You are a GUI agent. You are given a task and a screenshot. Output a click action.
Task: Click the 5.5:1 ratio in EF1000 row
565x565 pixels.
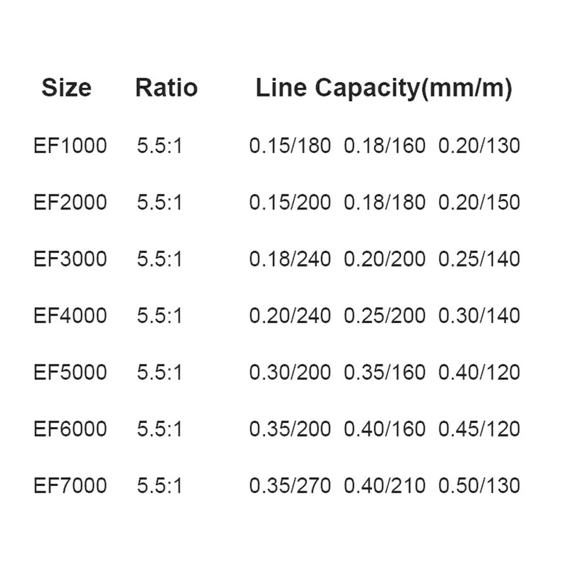click(160, 146)
